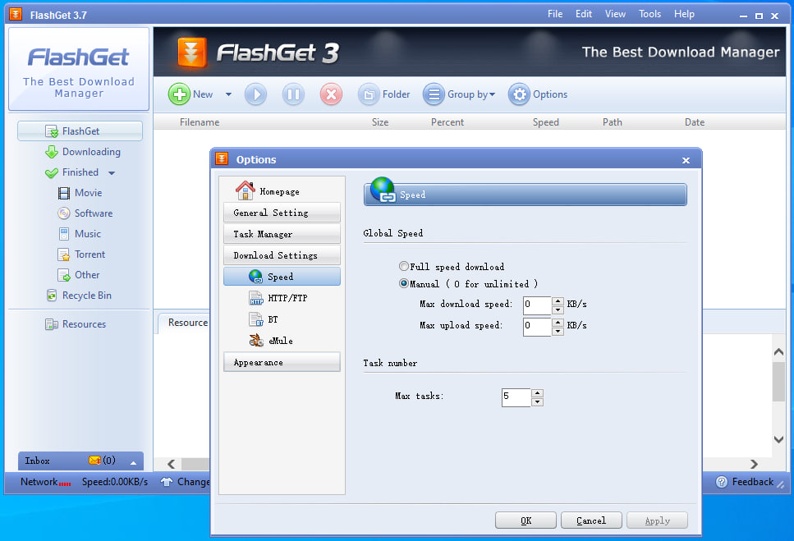Increase Max download speed with up arrow

558,301
